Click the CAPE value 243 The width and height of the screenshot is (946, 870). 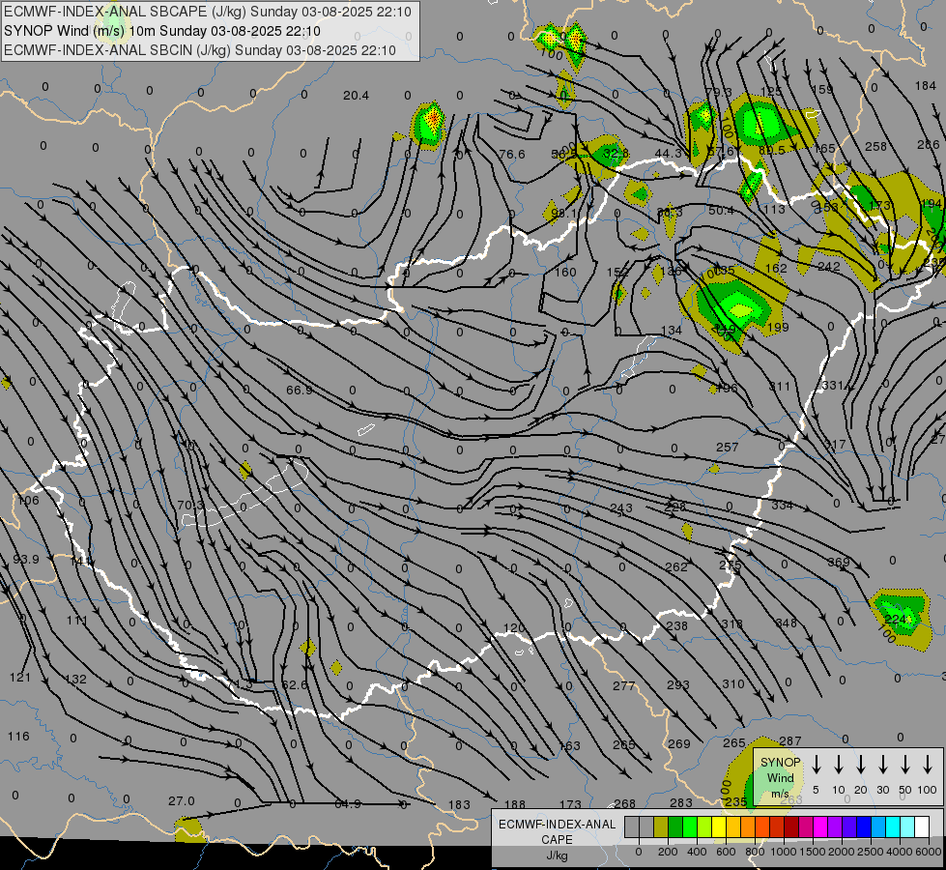point(620,508)
